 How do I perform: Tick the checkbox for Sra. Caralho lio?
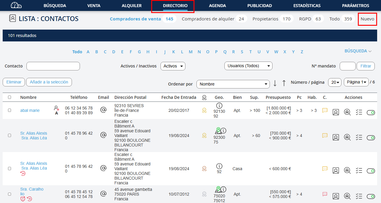point(10,194)
